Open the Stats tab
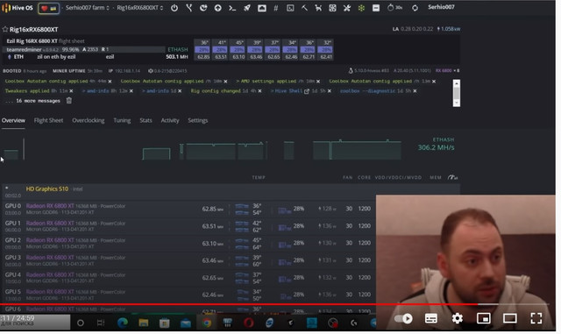Viewport: 561px width, 334px height. 146,120
